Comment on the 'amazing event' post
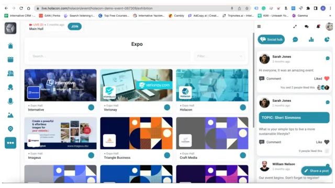335x188 pixels. pos(270,79)
